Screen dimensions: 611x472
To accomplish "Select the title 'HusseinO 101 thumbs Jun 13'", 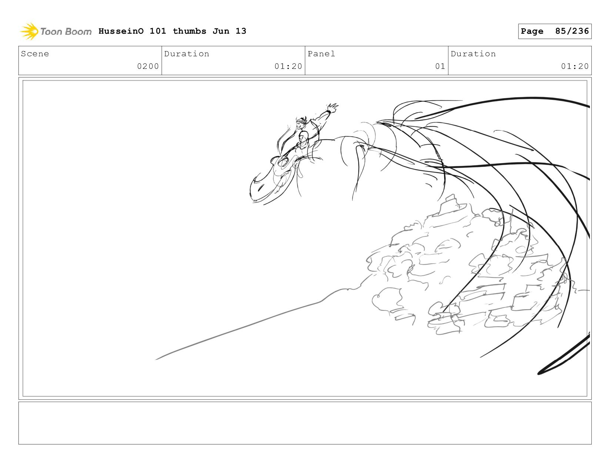I will click(x=172, y=31).
